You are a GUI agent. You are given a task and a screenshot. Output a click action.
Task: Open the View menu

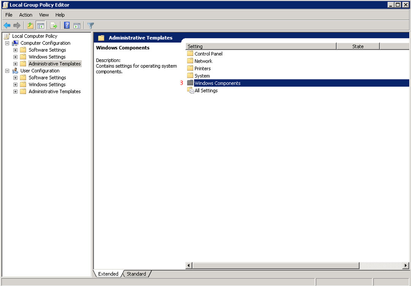click(x=44, y=15)
